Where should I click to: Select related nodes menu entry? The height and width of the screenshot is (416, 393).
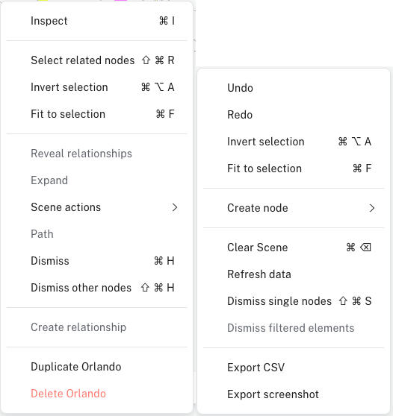pyautogui.click(x=97, y=60)
